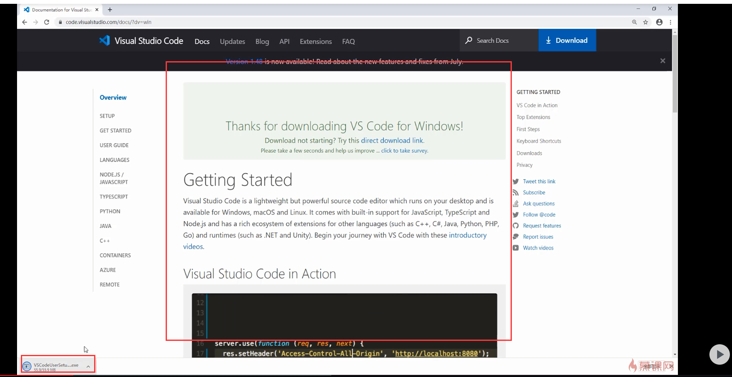
Task: Open the Version 1.48 link in banner
Action: point(244,62)
